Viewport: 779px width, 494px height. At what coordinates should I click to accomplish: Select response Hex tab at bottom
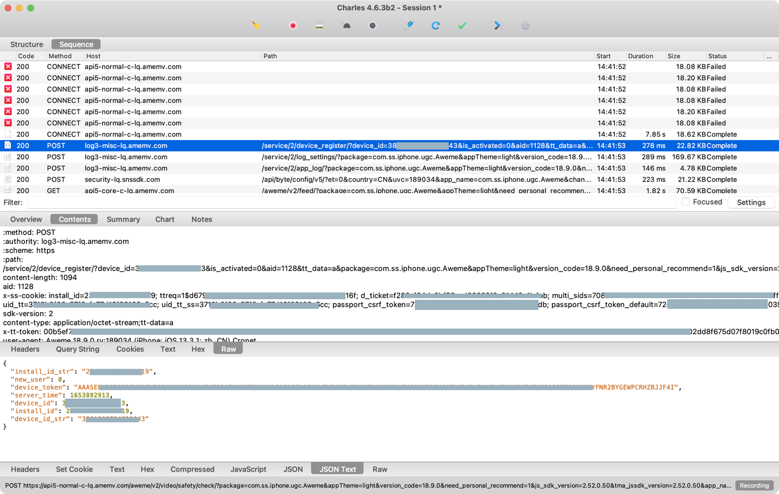tap(147, 469)
